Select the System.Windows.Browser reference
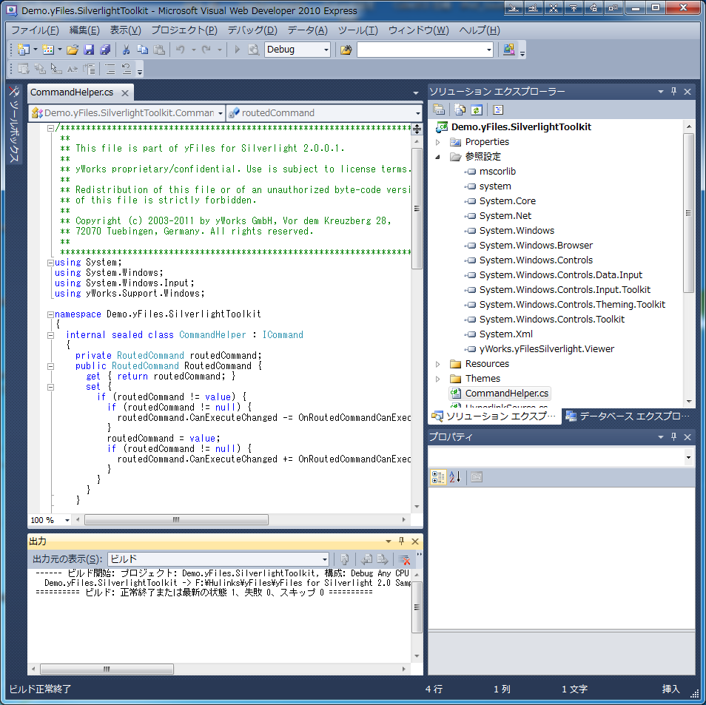706x705 pixels. point(536,246)
